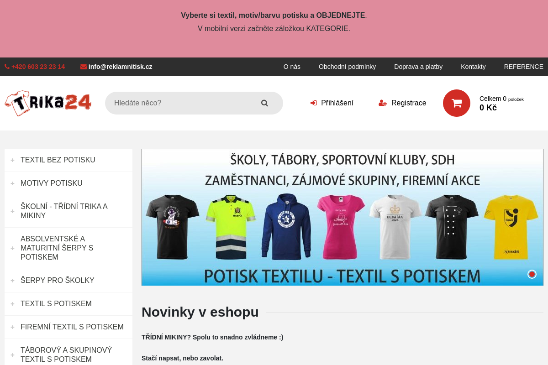Viewport: 548px width, 365px height.
Task: Click the search input field
Action: coord(183,103)
